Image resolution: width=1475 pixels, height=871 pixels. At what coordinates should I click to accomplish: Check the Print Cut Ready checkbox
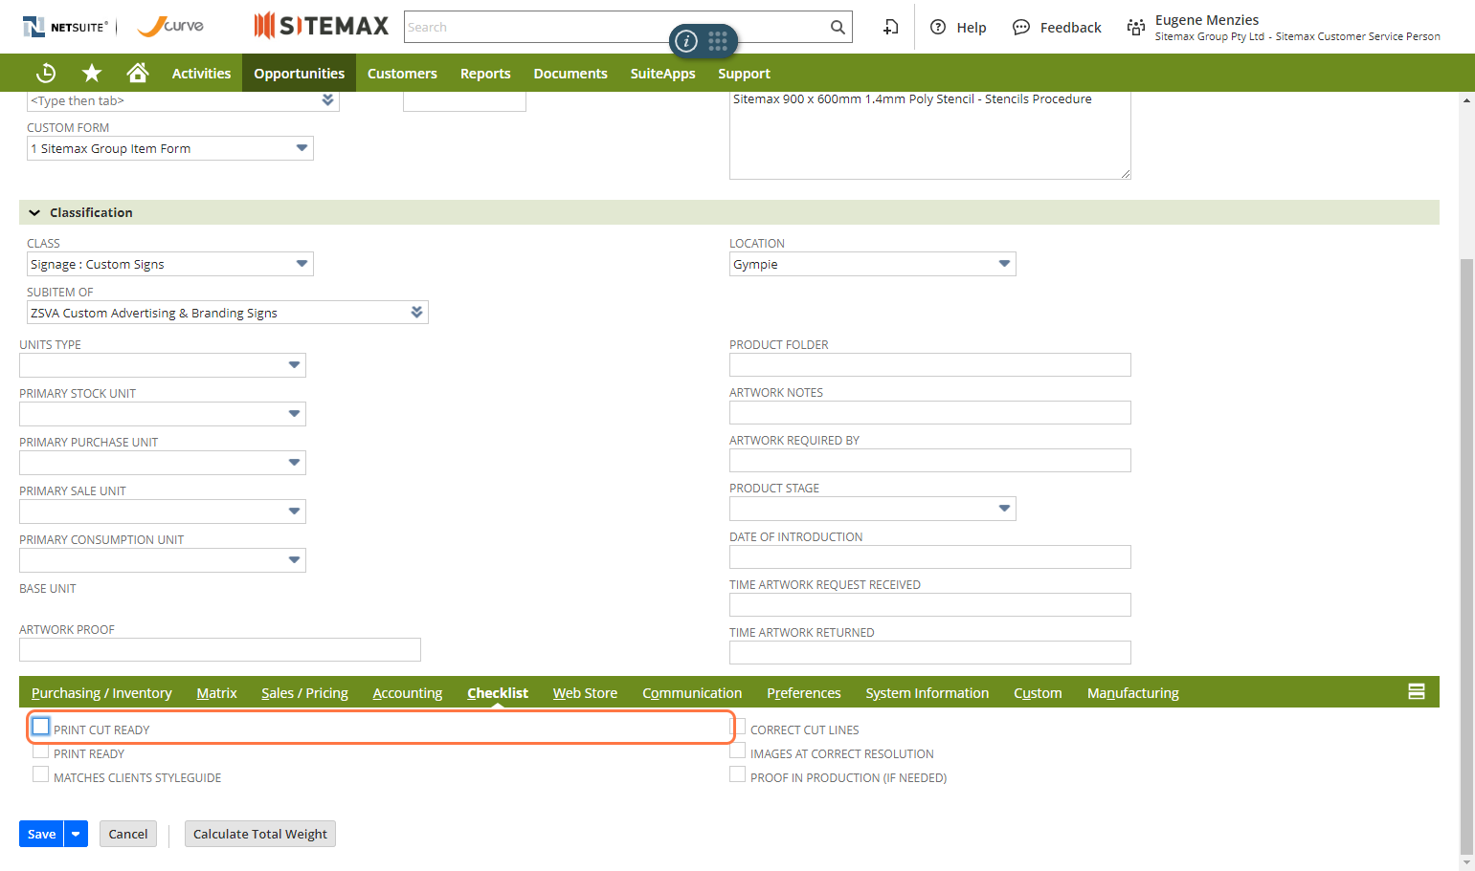(x=40, y=727)
